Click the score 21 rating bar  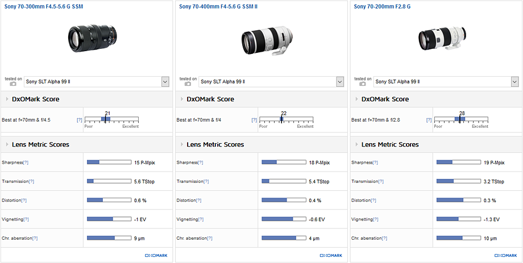[112, 119]
